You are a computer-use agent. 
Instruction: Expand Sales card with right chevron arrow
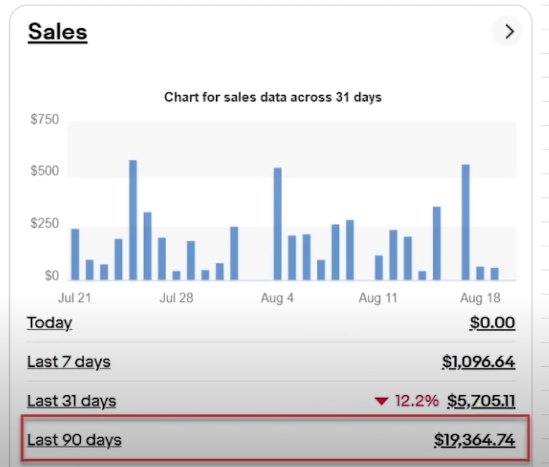pos(509,32)
